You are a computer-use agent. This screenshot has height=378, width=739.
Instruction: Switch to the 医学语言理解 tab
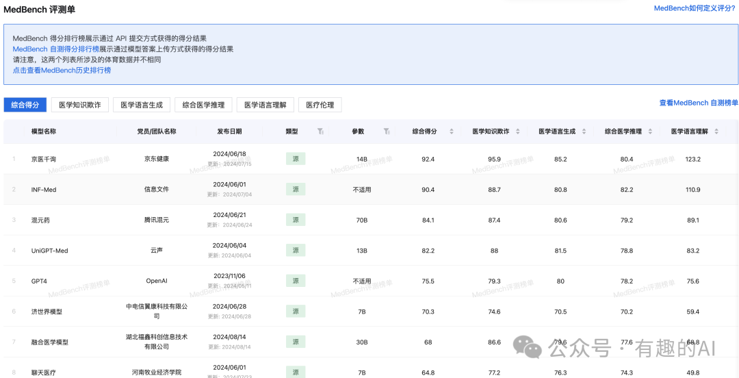[x=265, y=105]
